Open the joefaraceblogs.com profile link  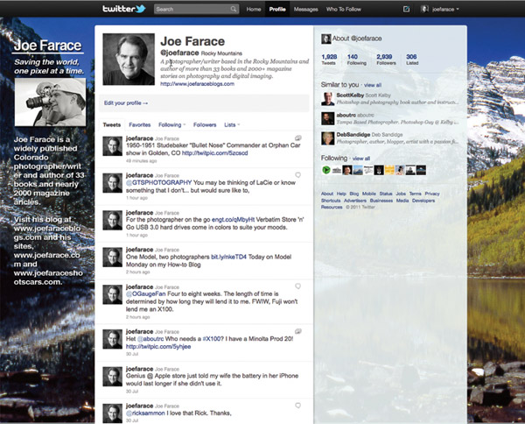(197, 84)
